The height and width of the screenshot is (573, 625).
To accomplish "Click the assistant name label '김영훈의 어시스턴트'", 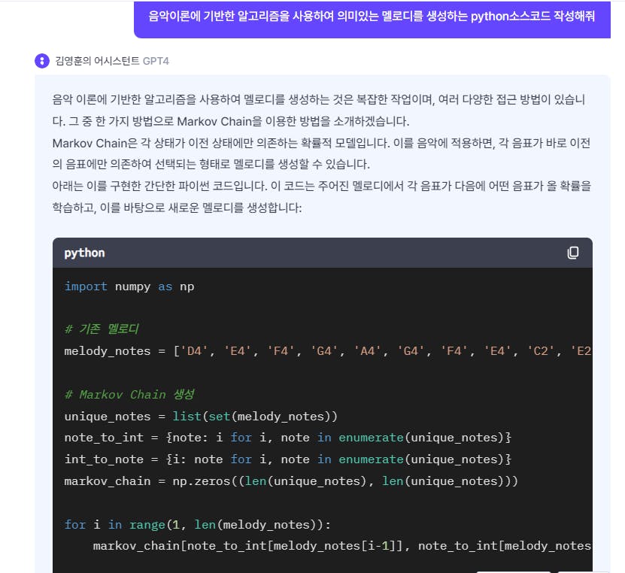I will (x=97, y=61).
